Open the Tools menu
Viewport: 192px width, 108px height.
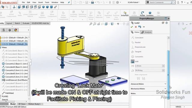click(47, 2)
